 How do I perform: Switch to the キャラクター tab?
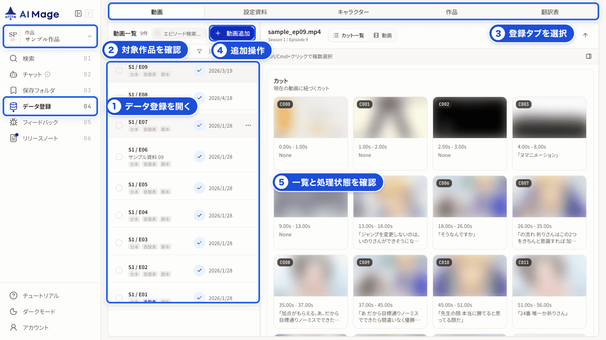pyautogui.click(x=353, y=12)
